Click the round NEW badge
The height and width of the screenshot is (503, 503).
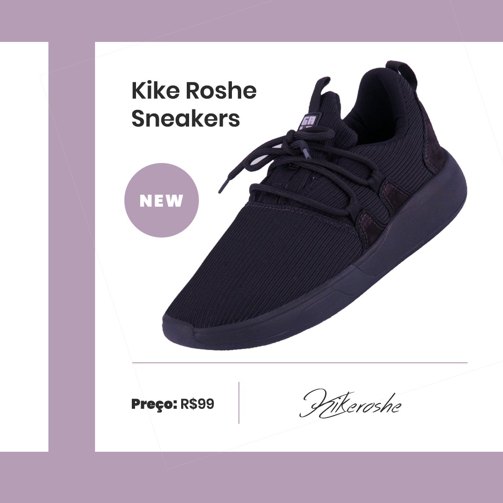tap(161, 200)
